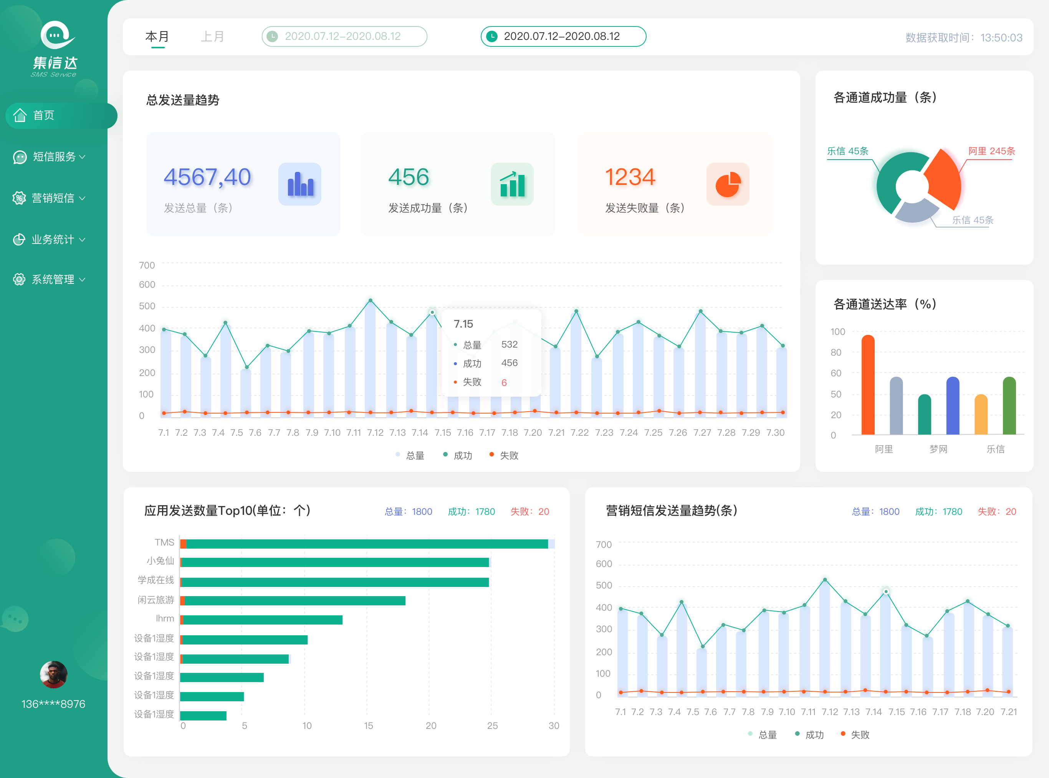The height and width of the screenshot is (778, 1049).
Task: Click the clock icon in the active date range
Action: coord(491,36)
